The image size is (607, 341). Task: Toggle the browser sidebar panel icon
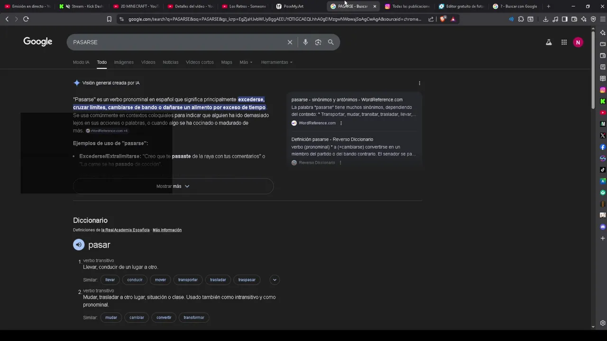565,19
